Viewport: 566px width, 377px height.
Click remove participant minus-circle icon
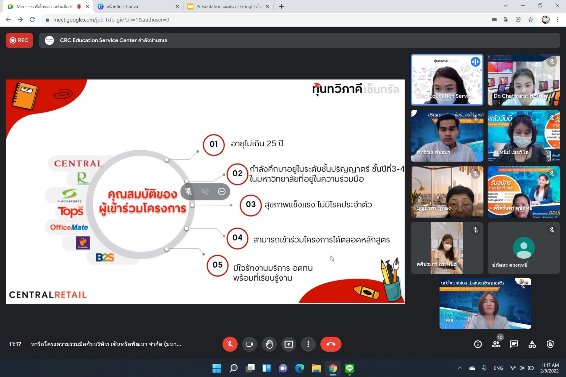[x=222, y=191]
